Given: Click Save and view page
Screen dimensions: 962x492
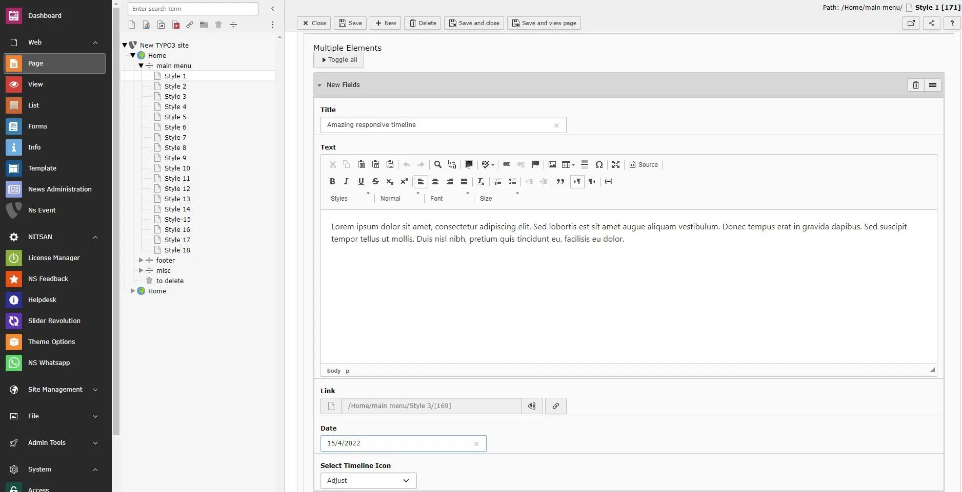Looking at the screenshot, I should point(544,23).
